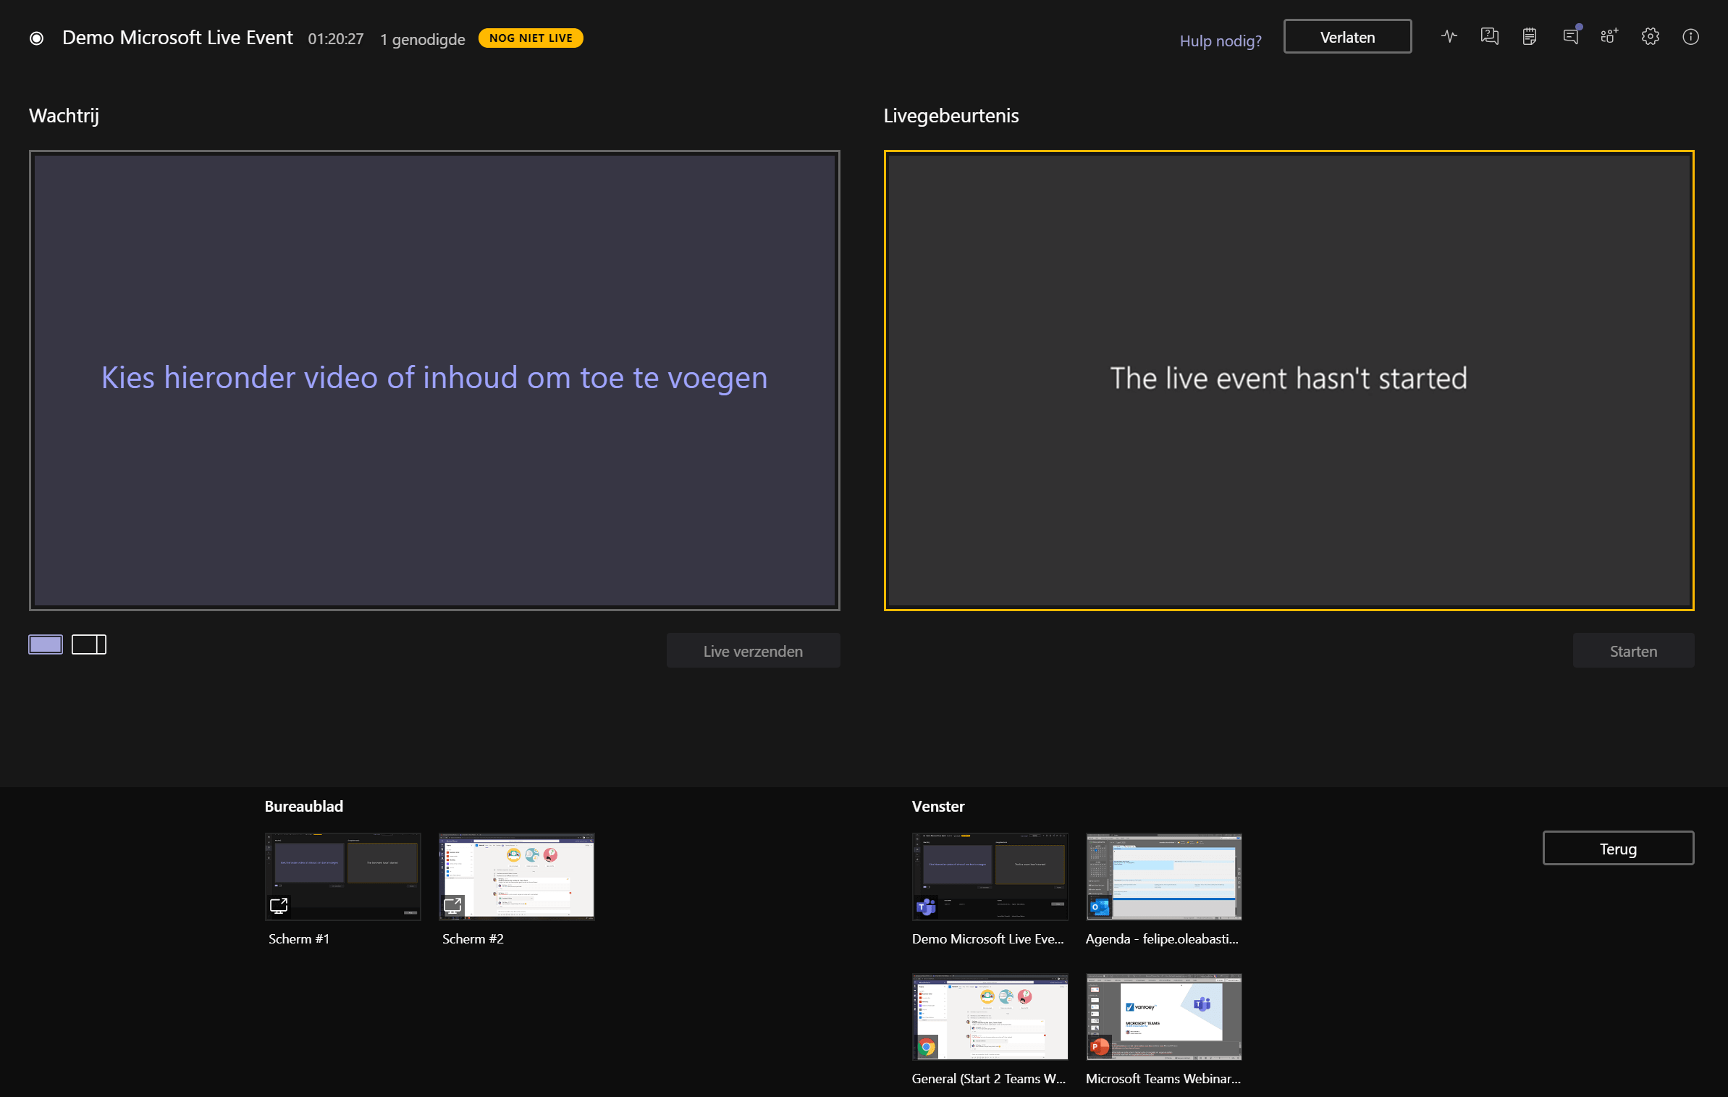Open device settings gear icon
The height and width of the screenshot is (1097, 1728).
(x=1650, y=36)
